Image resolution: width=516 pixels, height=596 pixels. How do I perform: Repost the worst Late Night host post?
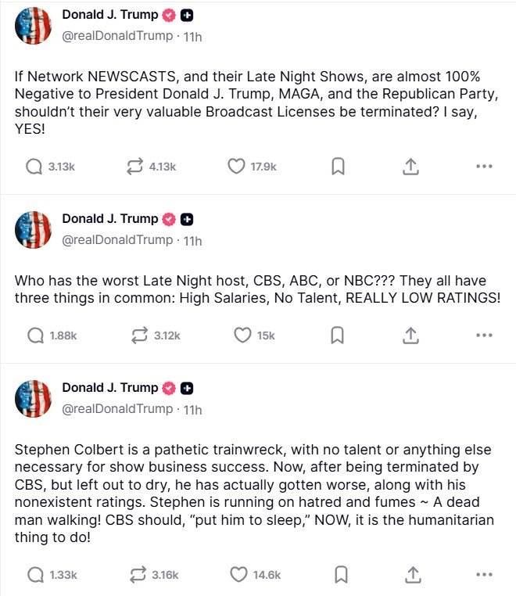click(x=138, y=335)
